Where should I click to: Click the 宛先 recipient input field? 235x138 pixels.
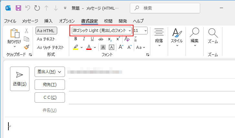(152, 85)
